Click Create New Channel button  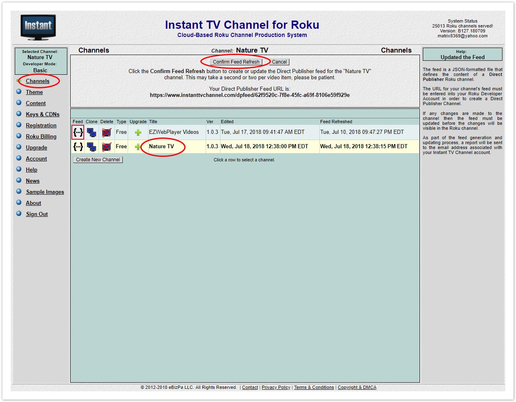(x=98, y=160)
